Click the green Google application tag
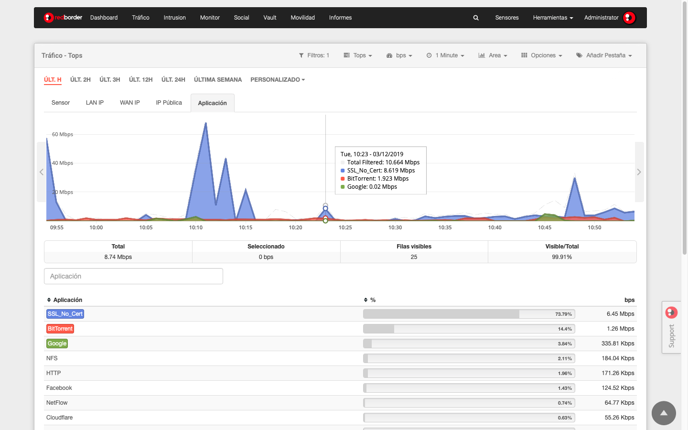This screenshot has width=688, height=430. point(57,344)
